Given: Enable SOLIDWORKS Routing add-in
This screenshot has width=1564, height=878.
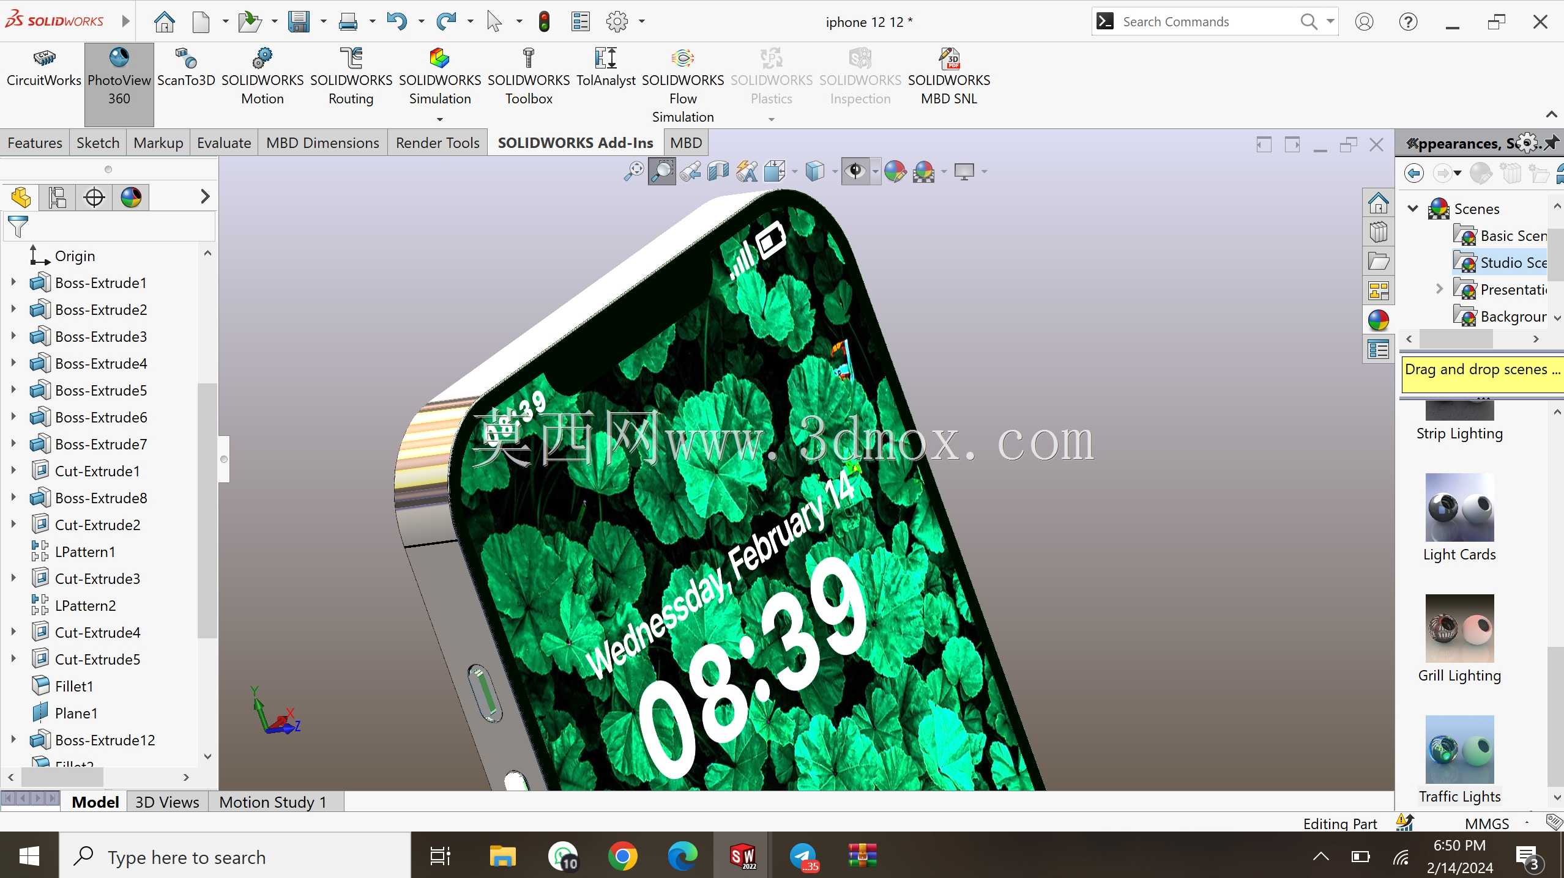Looking at the screenshot, I should click(351, 78).
